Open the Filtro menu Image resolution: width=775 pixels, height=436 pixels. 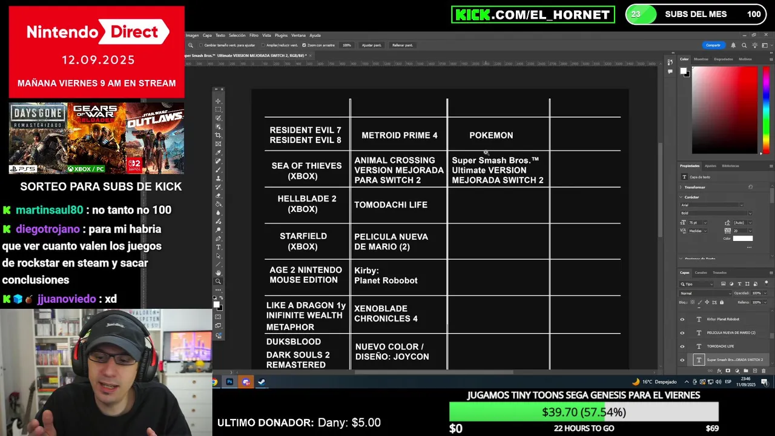coord(254,35)
